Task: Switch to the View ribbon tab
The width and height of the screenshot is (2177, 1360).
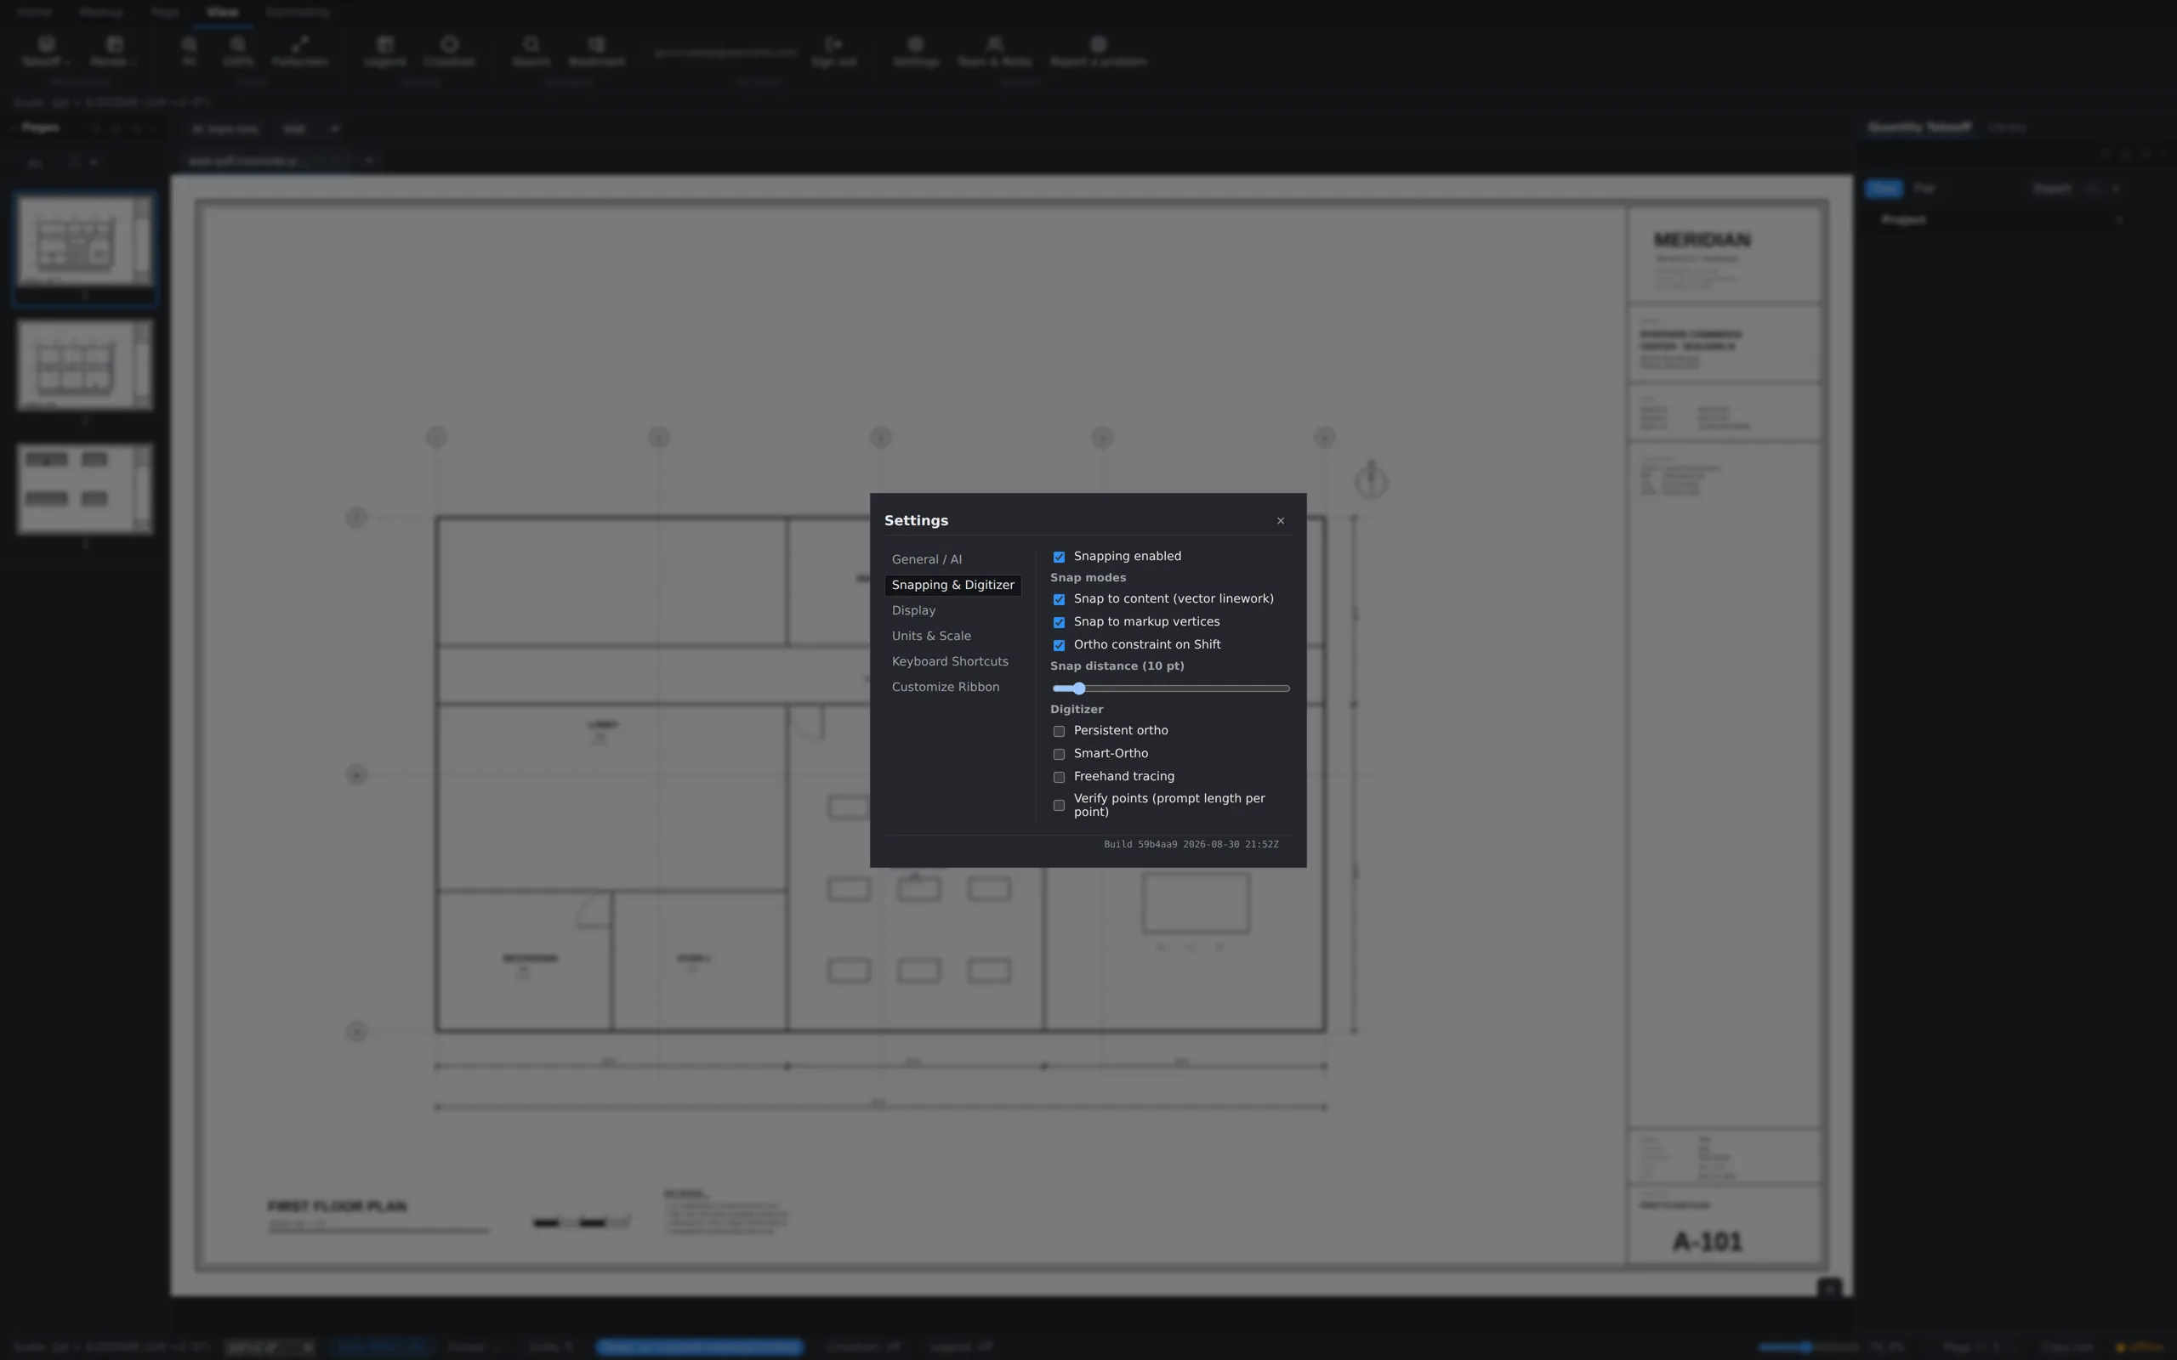Action: click(x=222, y=13)
